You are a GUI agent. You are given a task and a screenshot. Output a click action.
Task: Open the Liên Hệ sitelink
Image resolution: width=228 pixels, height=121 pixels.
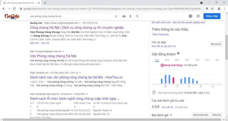click(x=45, y=43)
